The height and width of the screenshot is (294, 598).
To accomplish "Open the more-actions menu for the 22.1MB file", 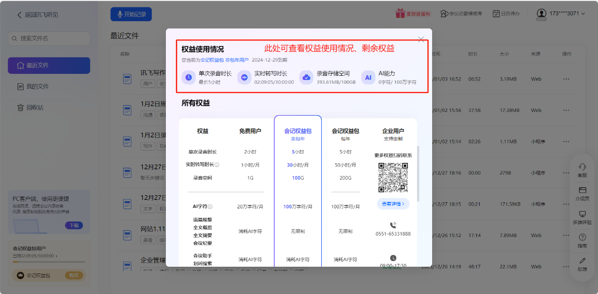I will point(566,266).
